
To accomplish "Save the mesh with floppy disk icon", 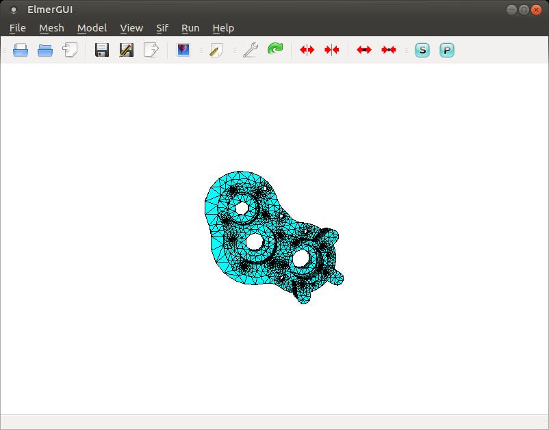I will coord(102,50).
